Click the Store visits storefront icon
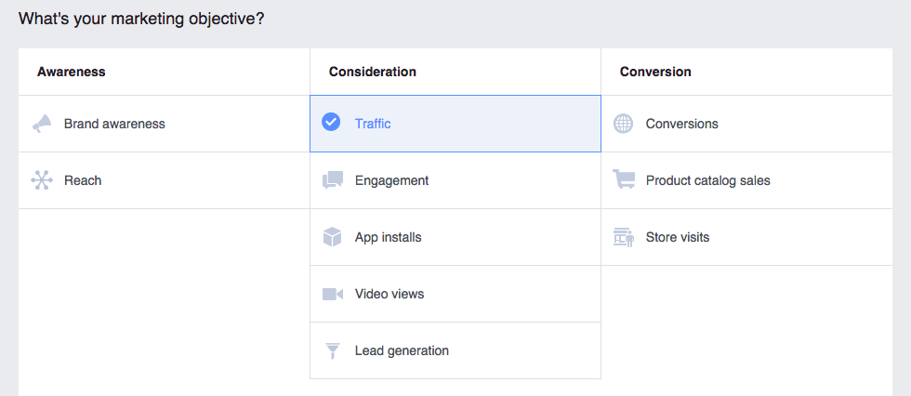This screenshot has width=911, height=396. [623, 237]
